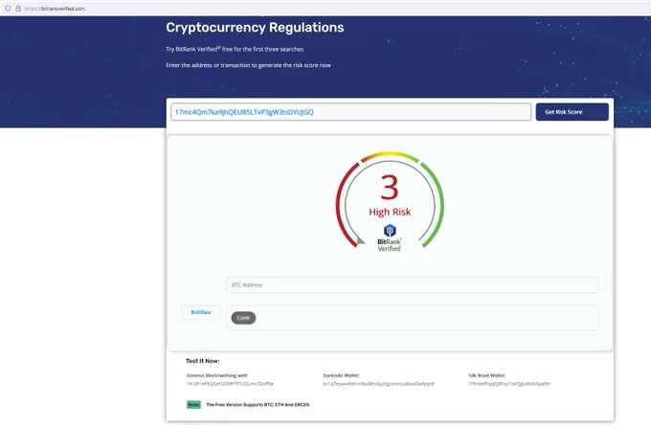Screen dimensions: 651x429
Task: Click the Free Version Supports BTC note text
Action: click(258, 404)
